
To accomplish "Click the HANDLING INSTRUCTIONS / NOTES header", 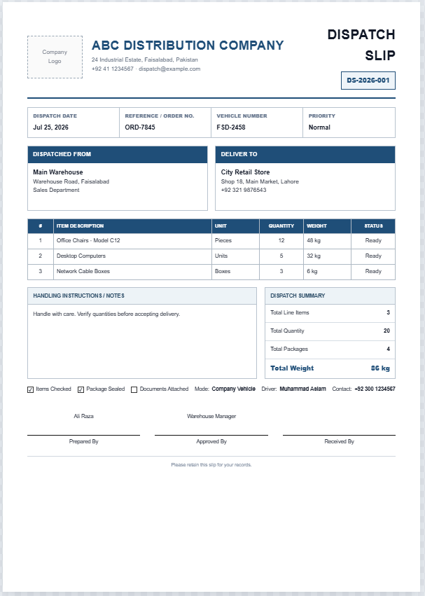I will point(142,296).
